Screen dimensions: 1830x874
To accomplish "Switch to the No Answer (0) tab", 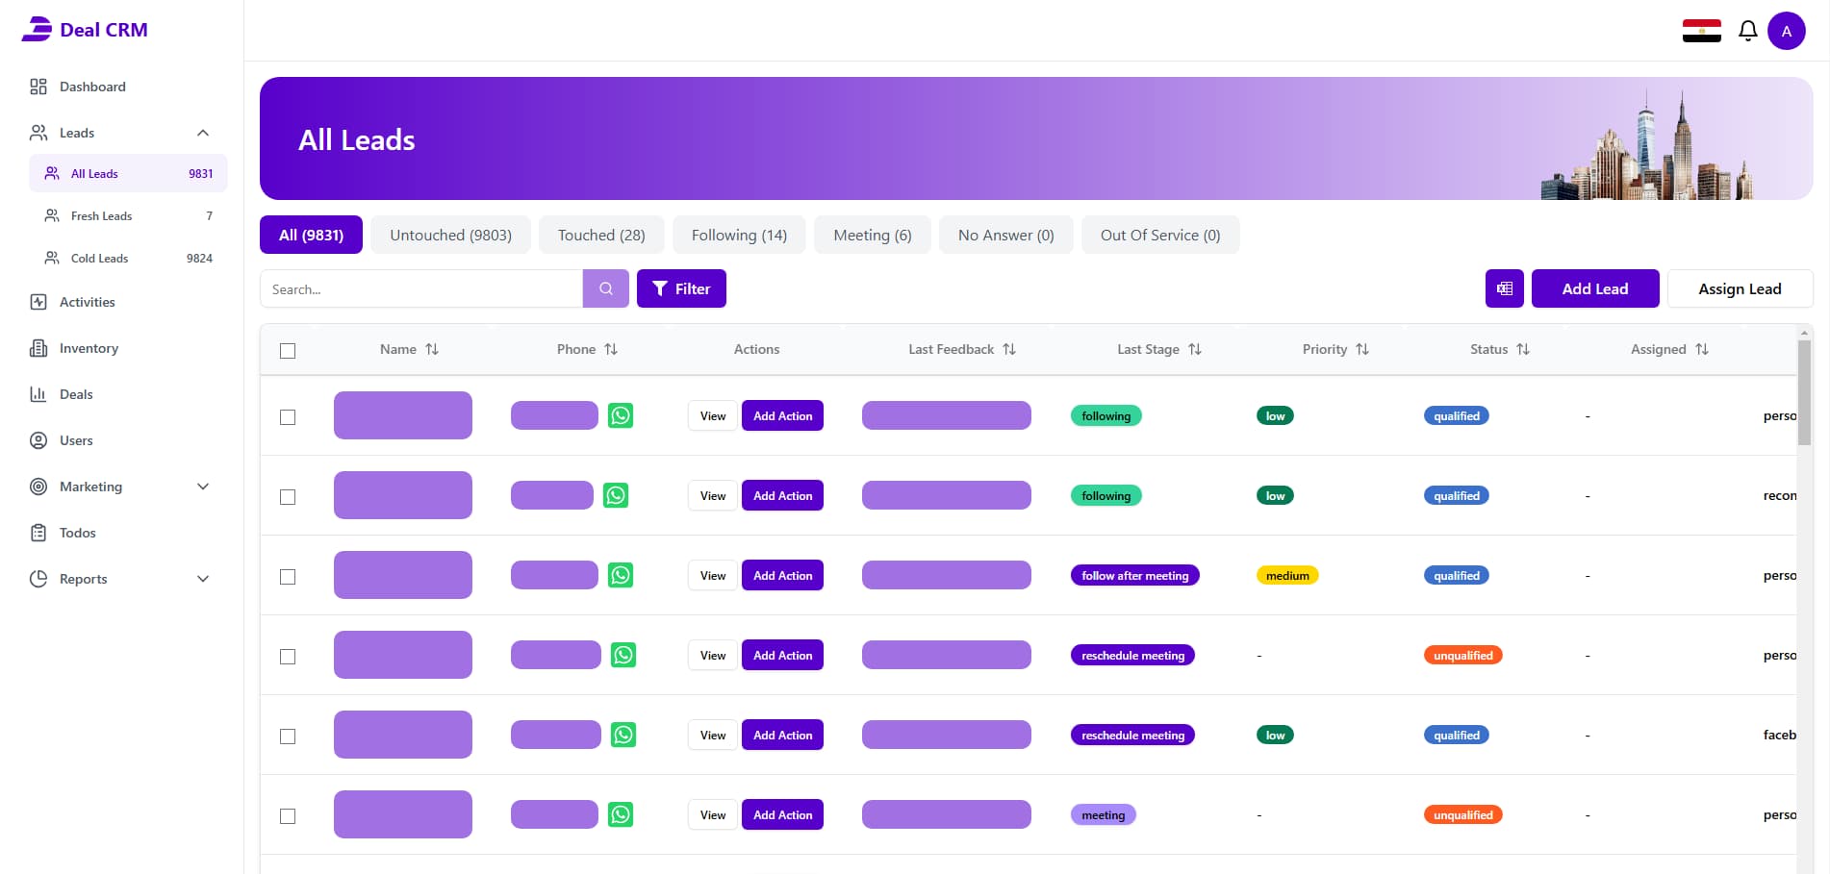I will tap(1006, 235).
